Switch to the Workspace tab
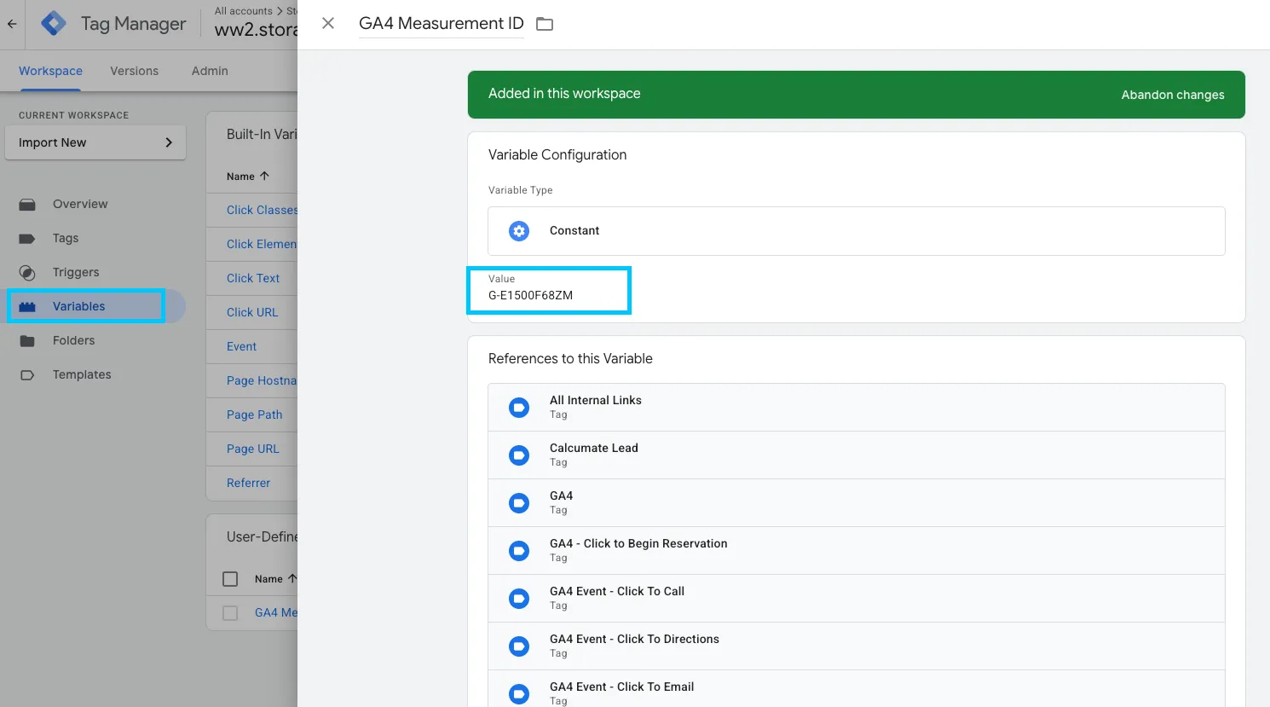 [50, 71]
